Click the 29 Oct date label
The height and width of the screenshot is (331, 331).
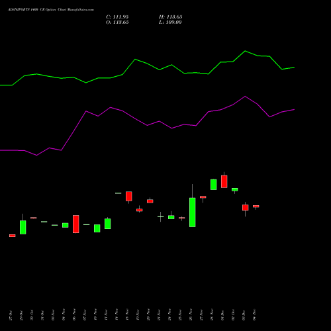click(21, 315)
